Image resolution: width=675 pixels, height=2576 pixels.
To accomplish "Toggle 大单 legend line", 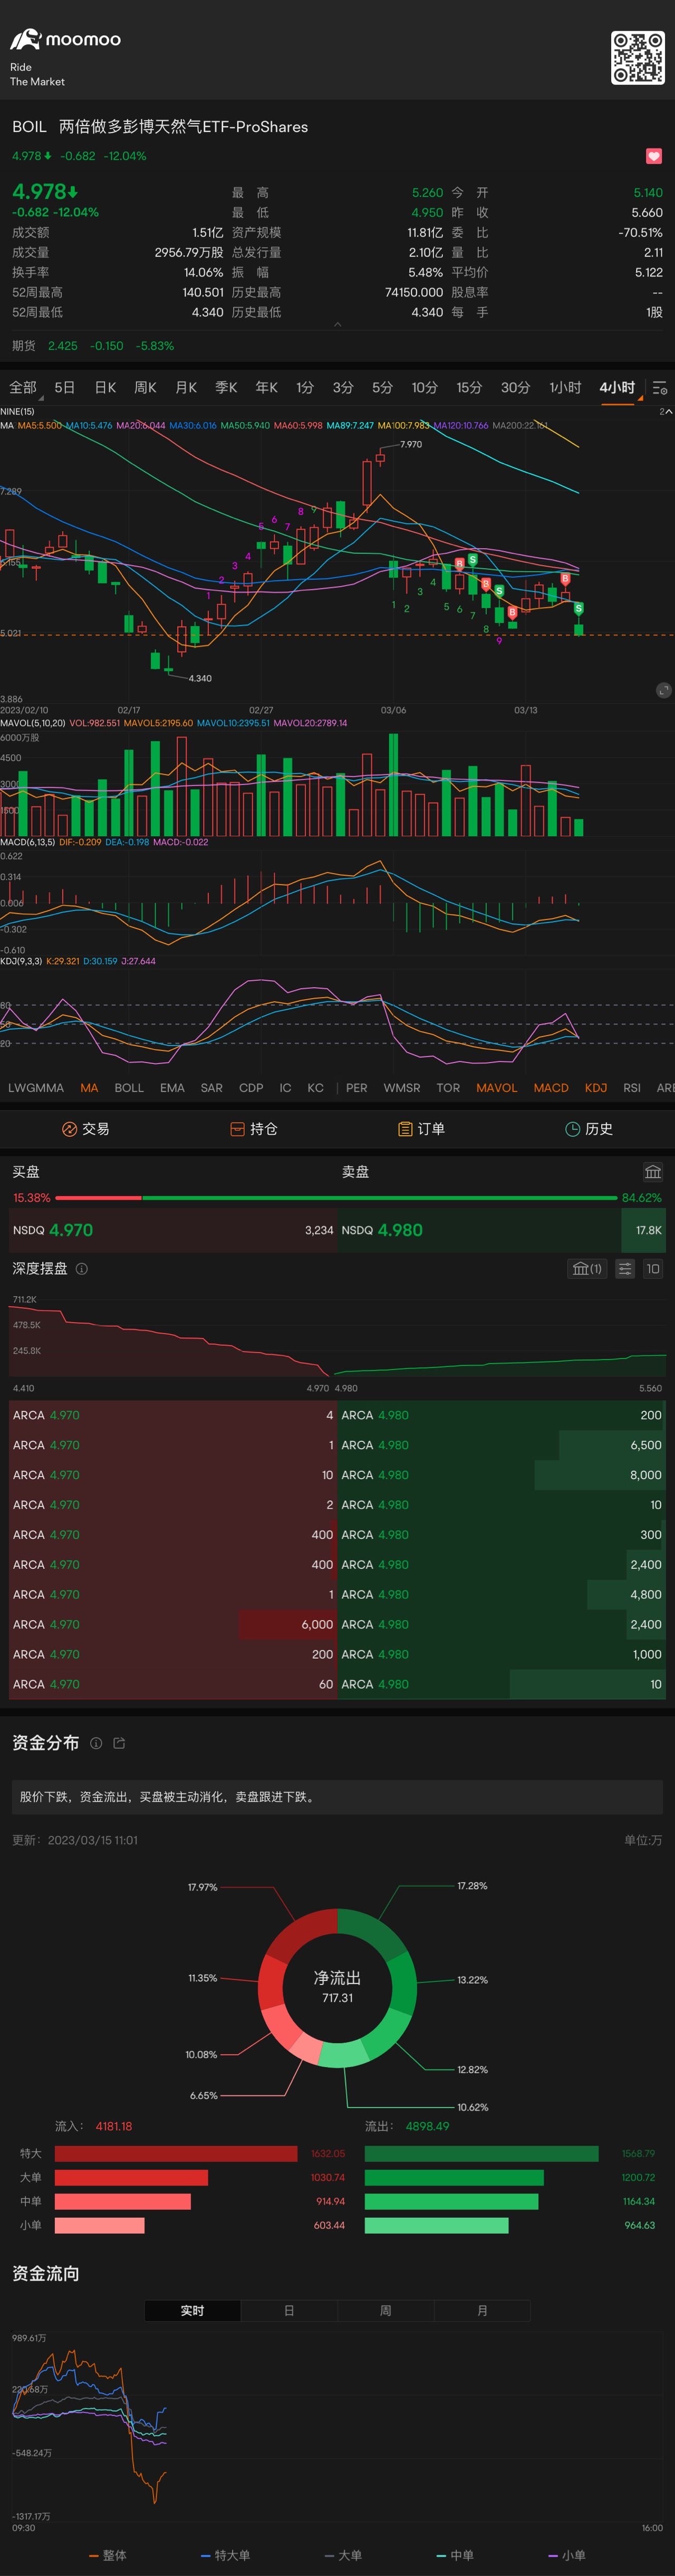I will pos(343,2555).
